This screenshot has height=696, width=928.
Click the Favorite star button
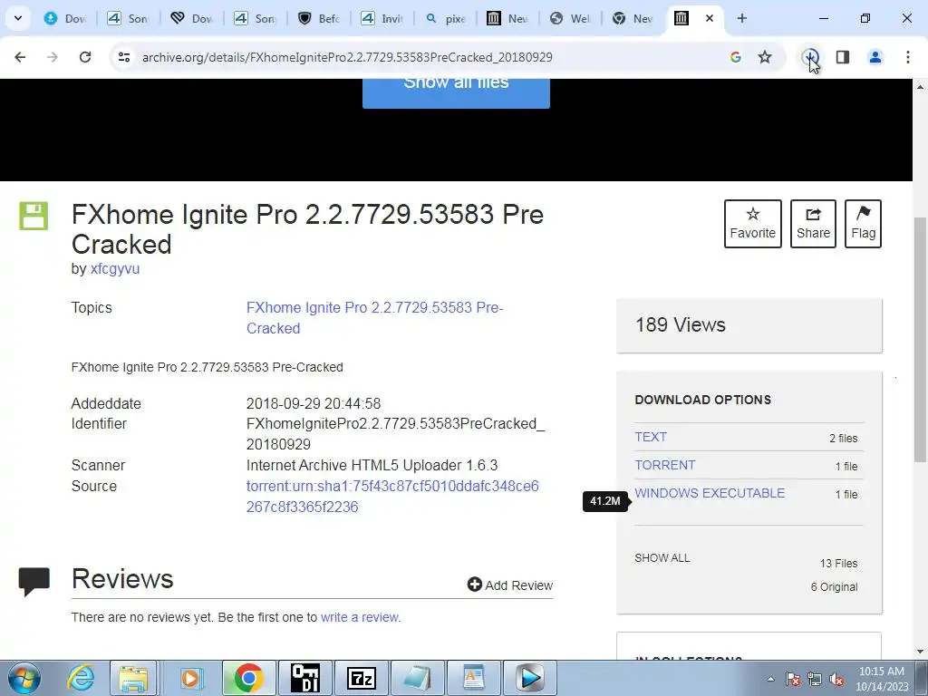753,224
